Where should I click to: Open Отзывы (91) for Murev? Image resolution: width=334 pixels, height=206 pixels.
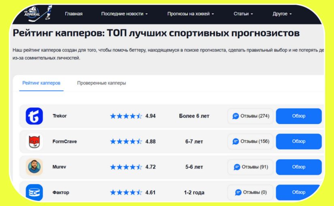pyautogui.click(x=250, y=167)
